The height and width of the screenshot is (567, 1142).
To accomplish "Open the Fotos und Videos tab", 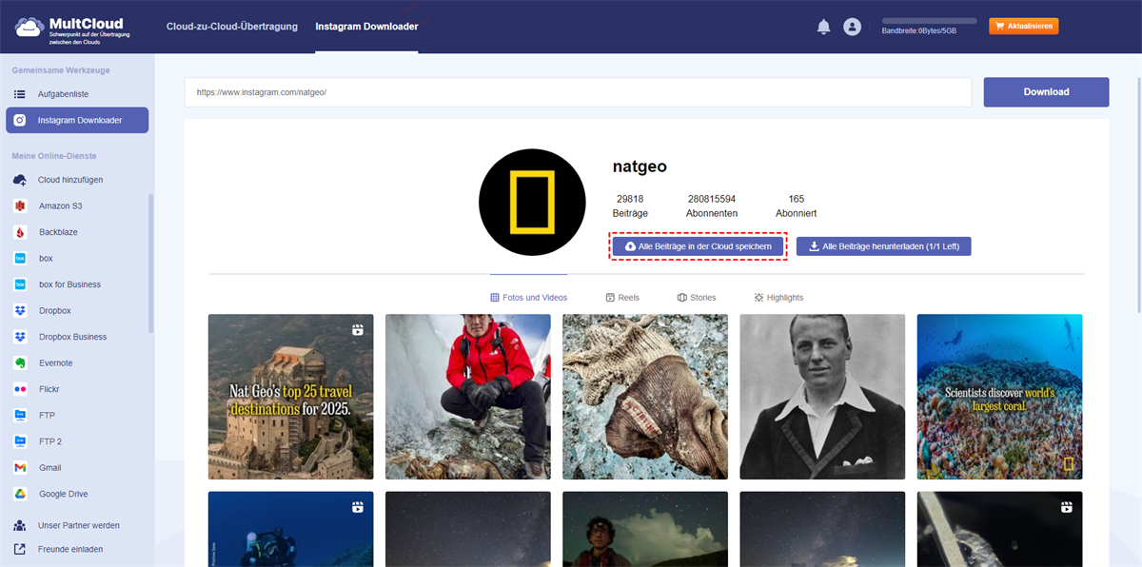I will [x=528, y=298].
